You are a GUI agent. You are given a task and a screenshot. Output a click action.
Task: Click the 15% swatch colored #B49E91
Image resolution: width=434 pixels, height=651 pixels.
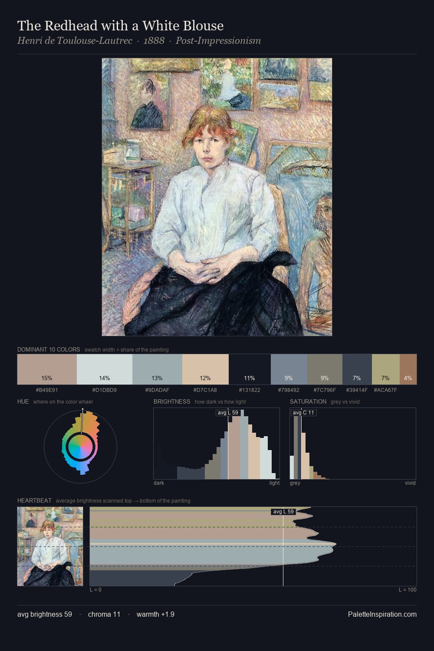47,369
